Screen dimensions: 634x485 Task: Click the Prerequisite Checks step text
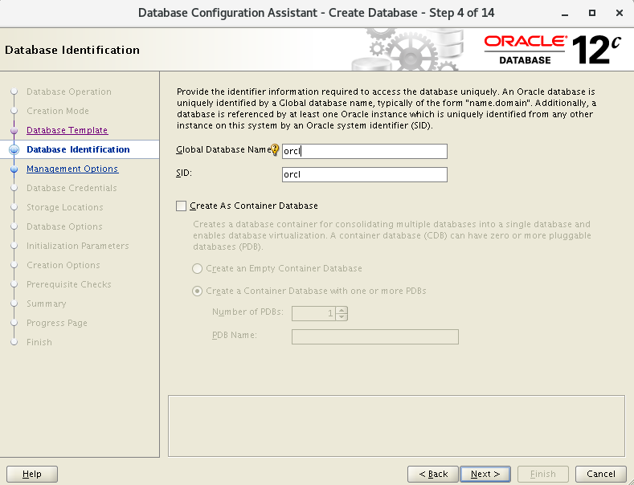click(69, 284)
